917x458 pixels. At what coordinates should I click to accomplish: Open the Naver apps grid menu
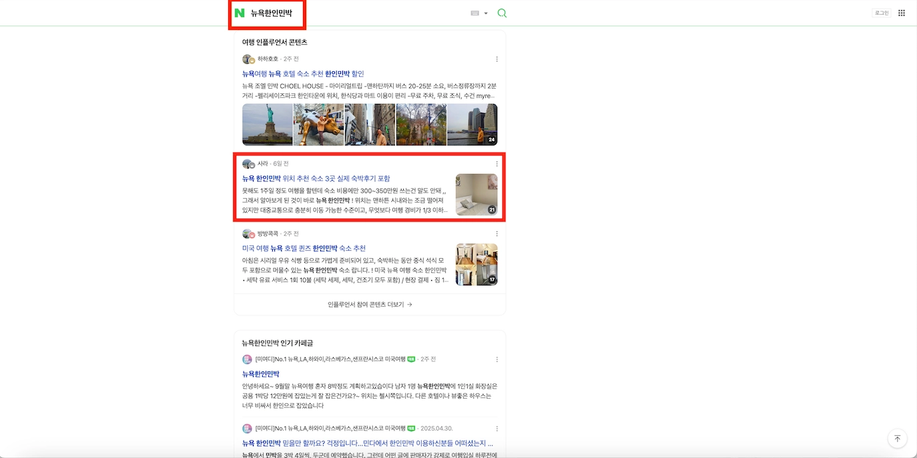[x=902, y=13]
